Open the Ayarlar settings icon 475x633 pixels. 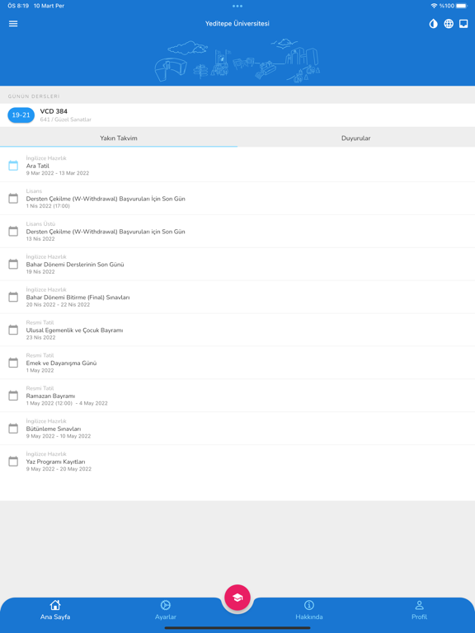click(x=166, y=605)
